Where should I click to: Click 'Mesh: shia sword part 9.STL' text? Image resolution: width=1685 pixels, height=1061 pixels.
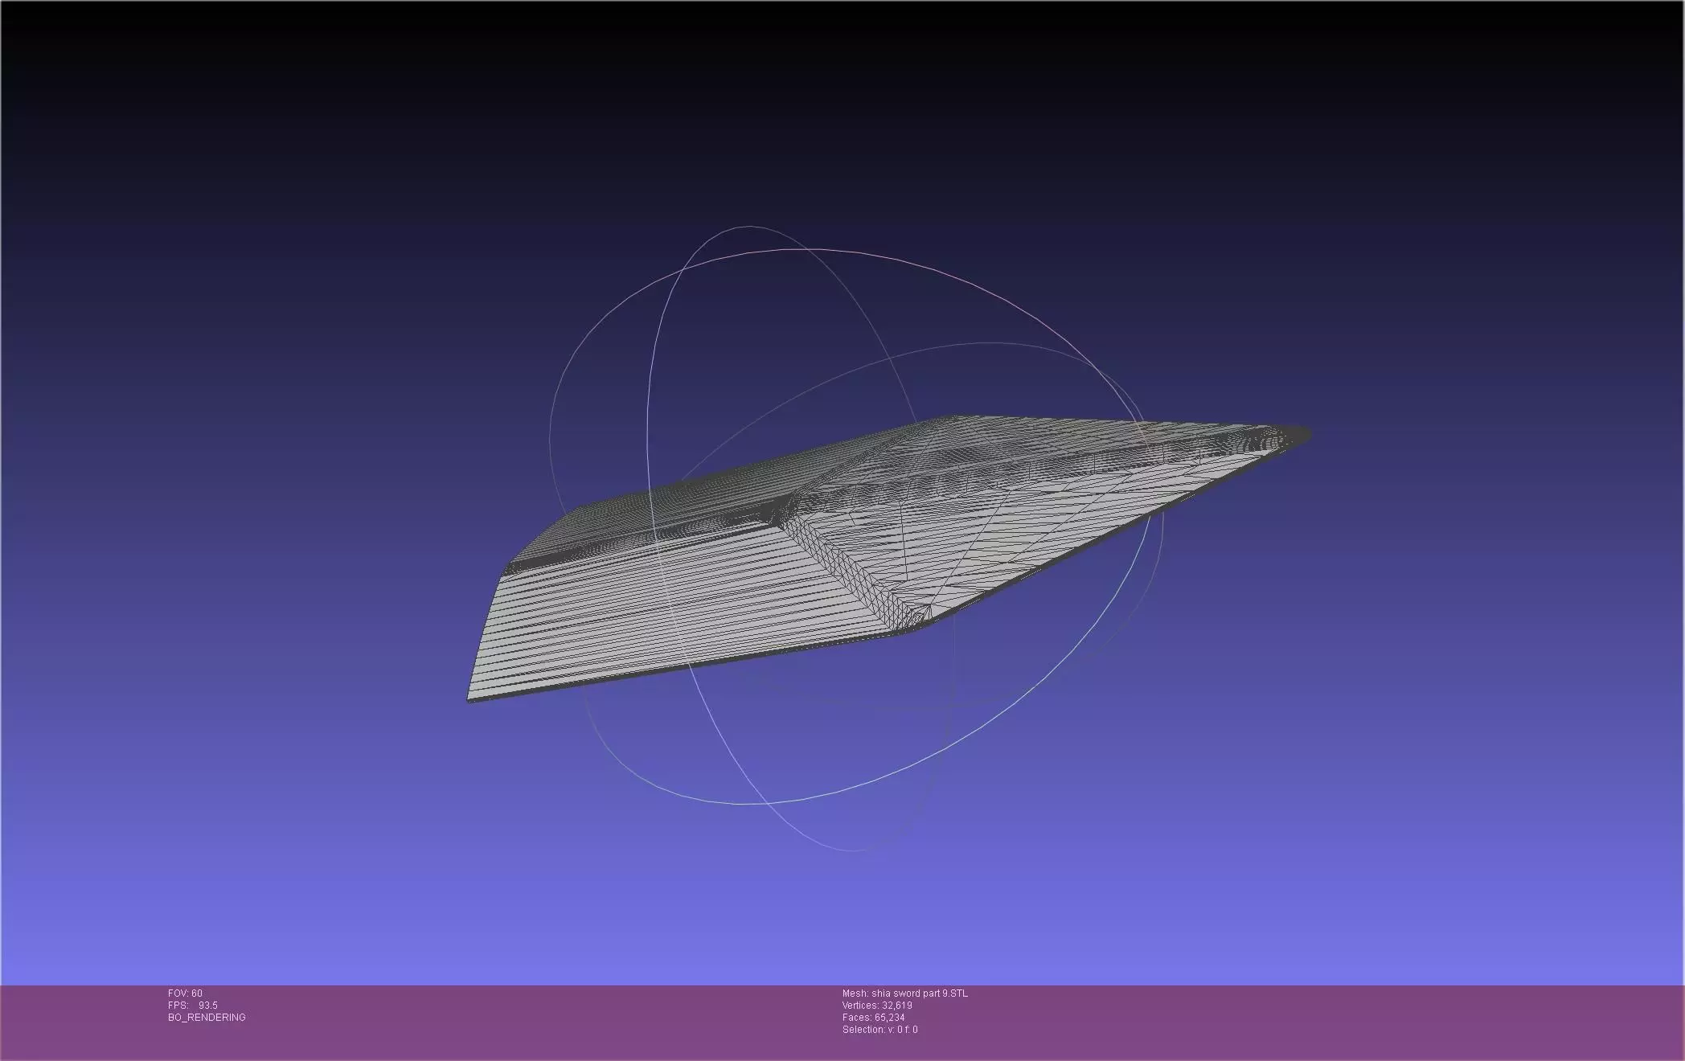(905, 993)
